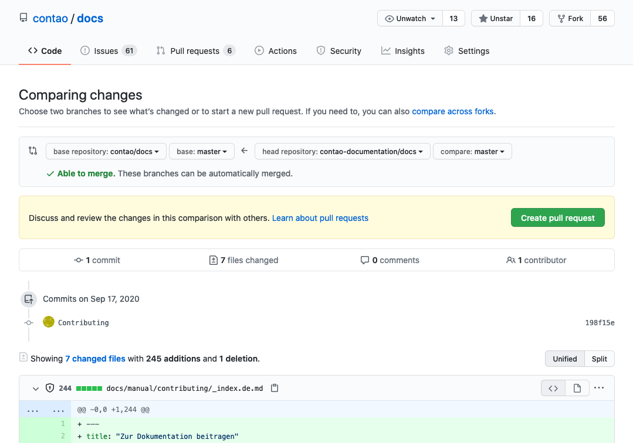
Task: Open the Pull requests tab
Action: click(x=195, y=51)
